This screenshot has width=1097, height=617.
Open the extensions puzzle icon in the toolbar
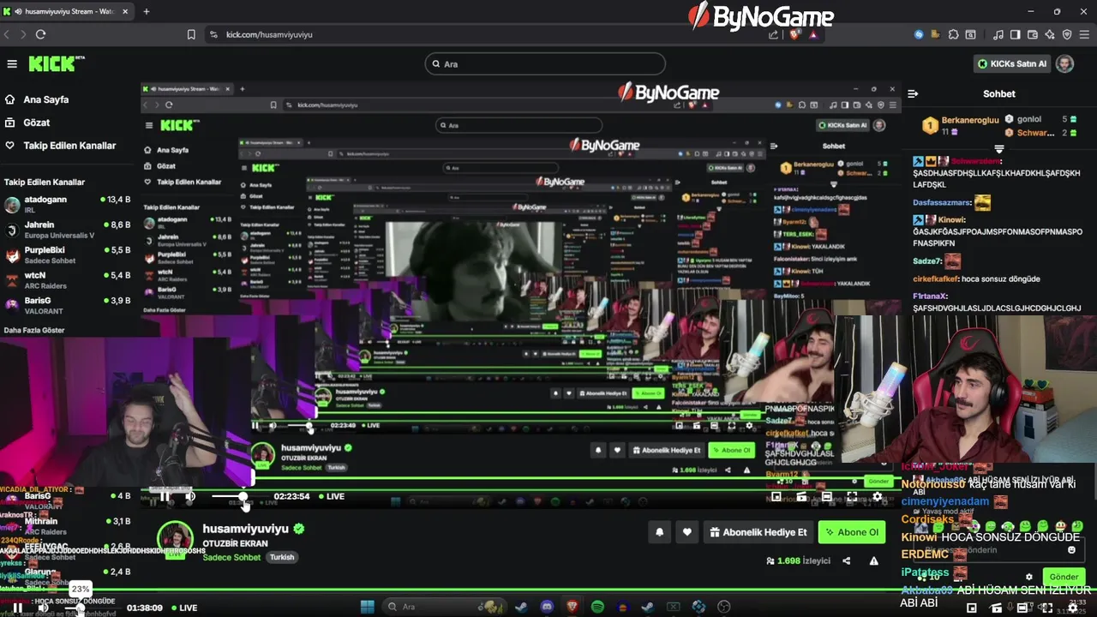[953, 34]
